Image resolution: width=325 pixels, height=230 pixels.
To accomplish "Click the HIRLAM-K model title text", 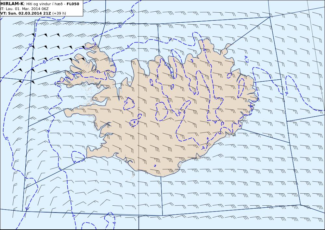I will click(x=12, y=4).
